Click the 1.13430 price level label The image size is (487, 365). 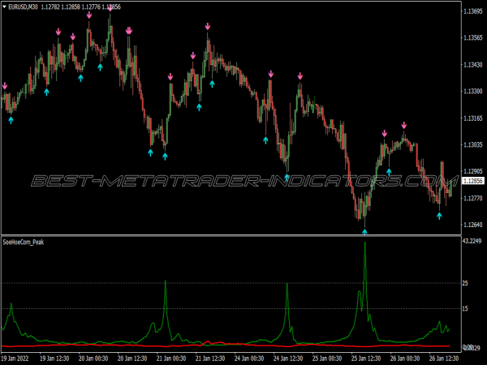click(472, 65)
